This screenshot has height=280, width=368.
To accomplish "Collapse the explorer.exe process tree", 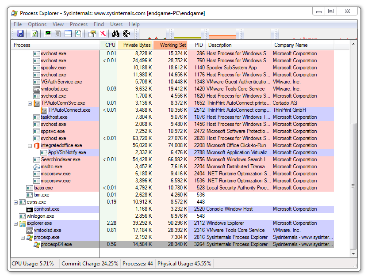I will point(16,223).
